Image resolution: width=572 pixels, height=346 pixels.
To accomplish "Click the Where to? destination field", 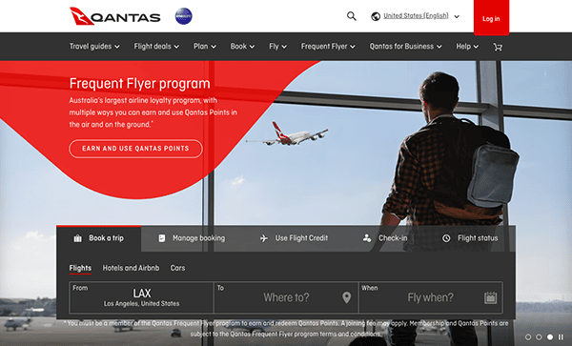I will tap(286, 297).
